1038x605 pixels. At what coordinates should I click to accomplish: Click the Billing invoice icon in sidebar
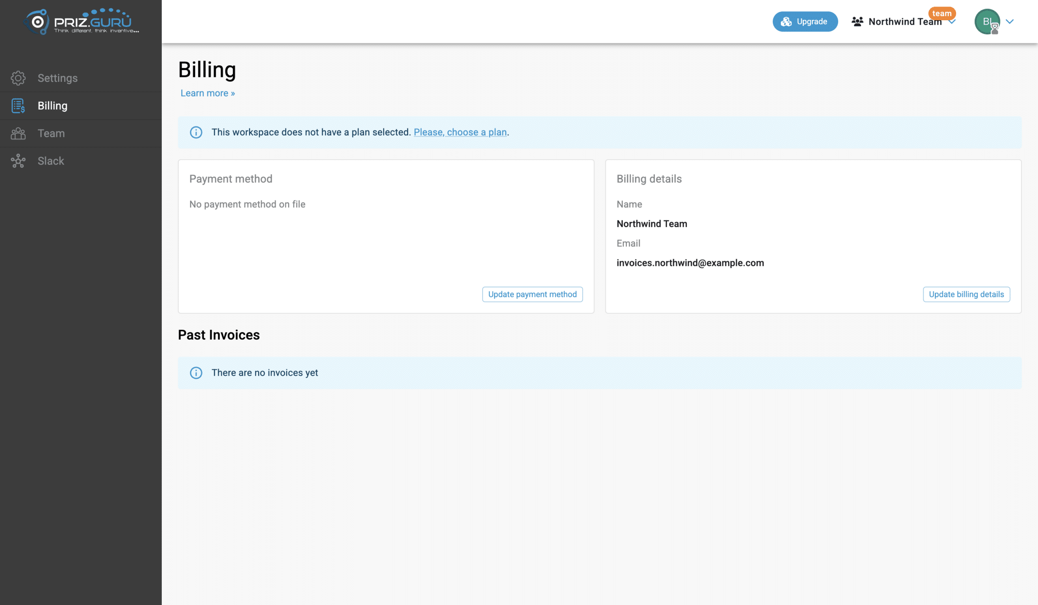pos(18,105)
